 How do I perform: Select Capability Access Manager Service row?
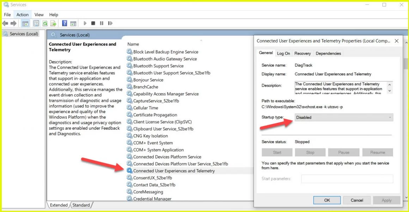pos(163,94)
